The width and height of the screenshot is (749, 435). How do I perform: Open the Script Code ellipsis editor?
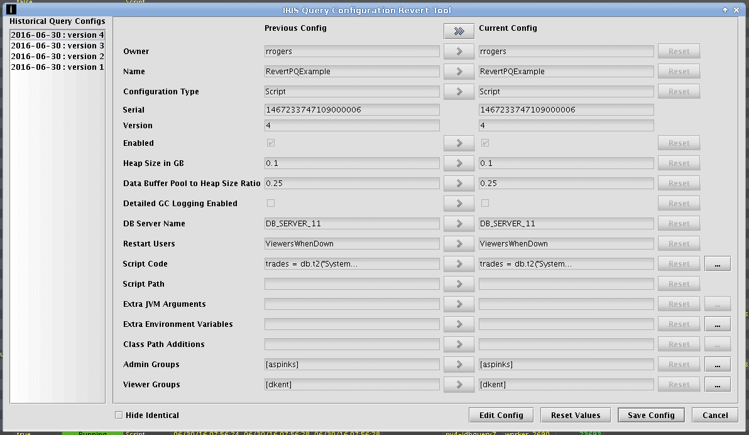click(717, 264)
